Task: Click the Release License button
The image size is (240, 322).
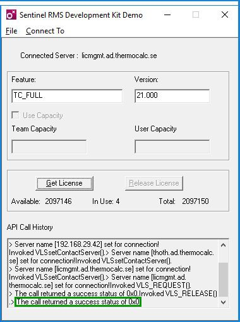Action: (154, 183)
